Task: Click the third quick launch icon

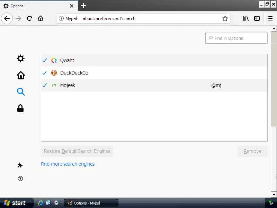Action: click(x=56, y=203)
